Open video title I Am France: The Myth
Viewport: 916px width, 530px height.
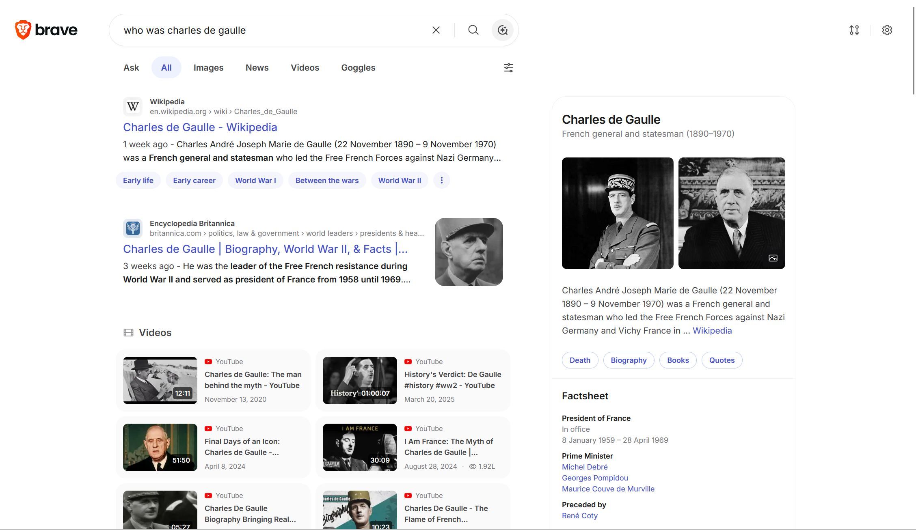449,447
